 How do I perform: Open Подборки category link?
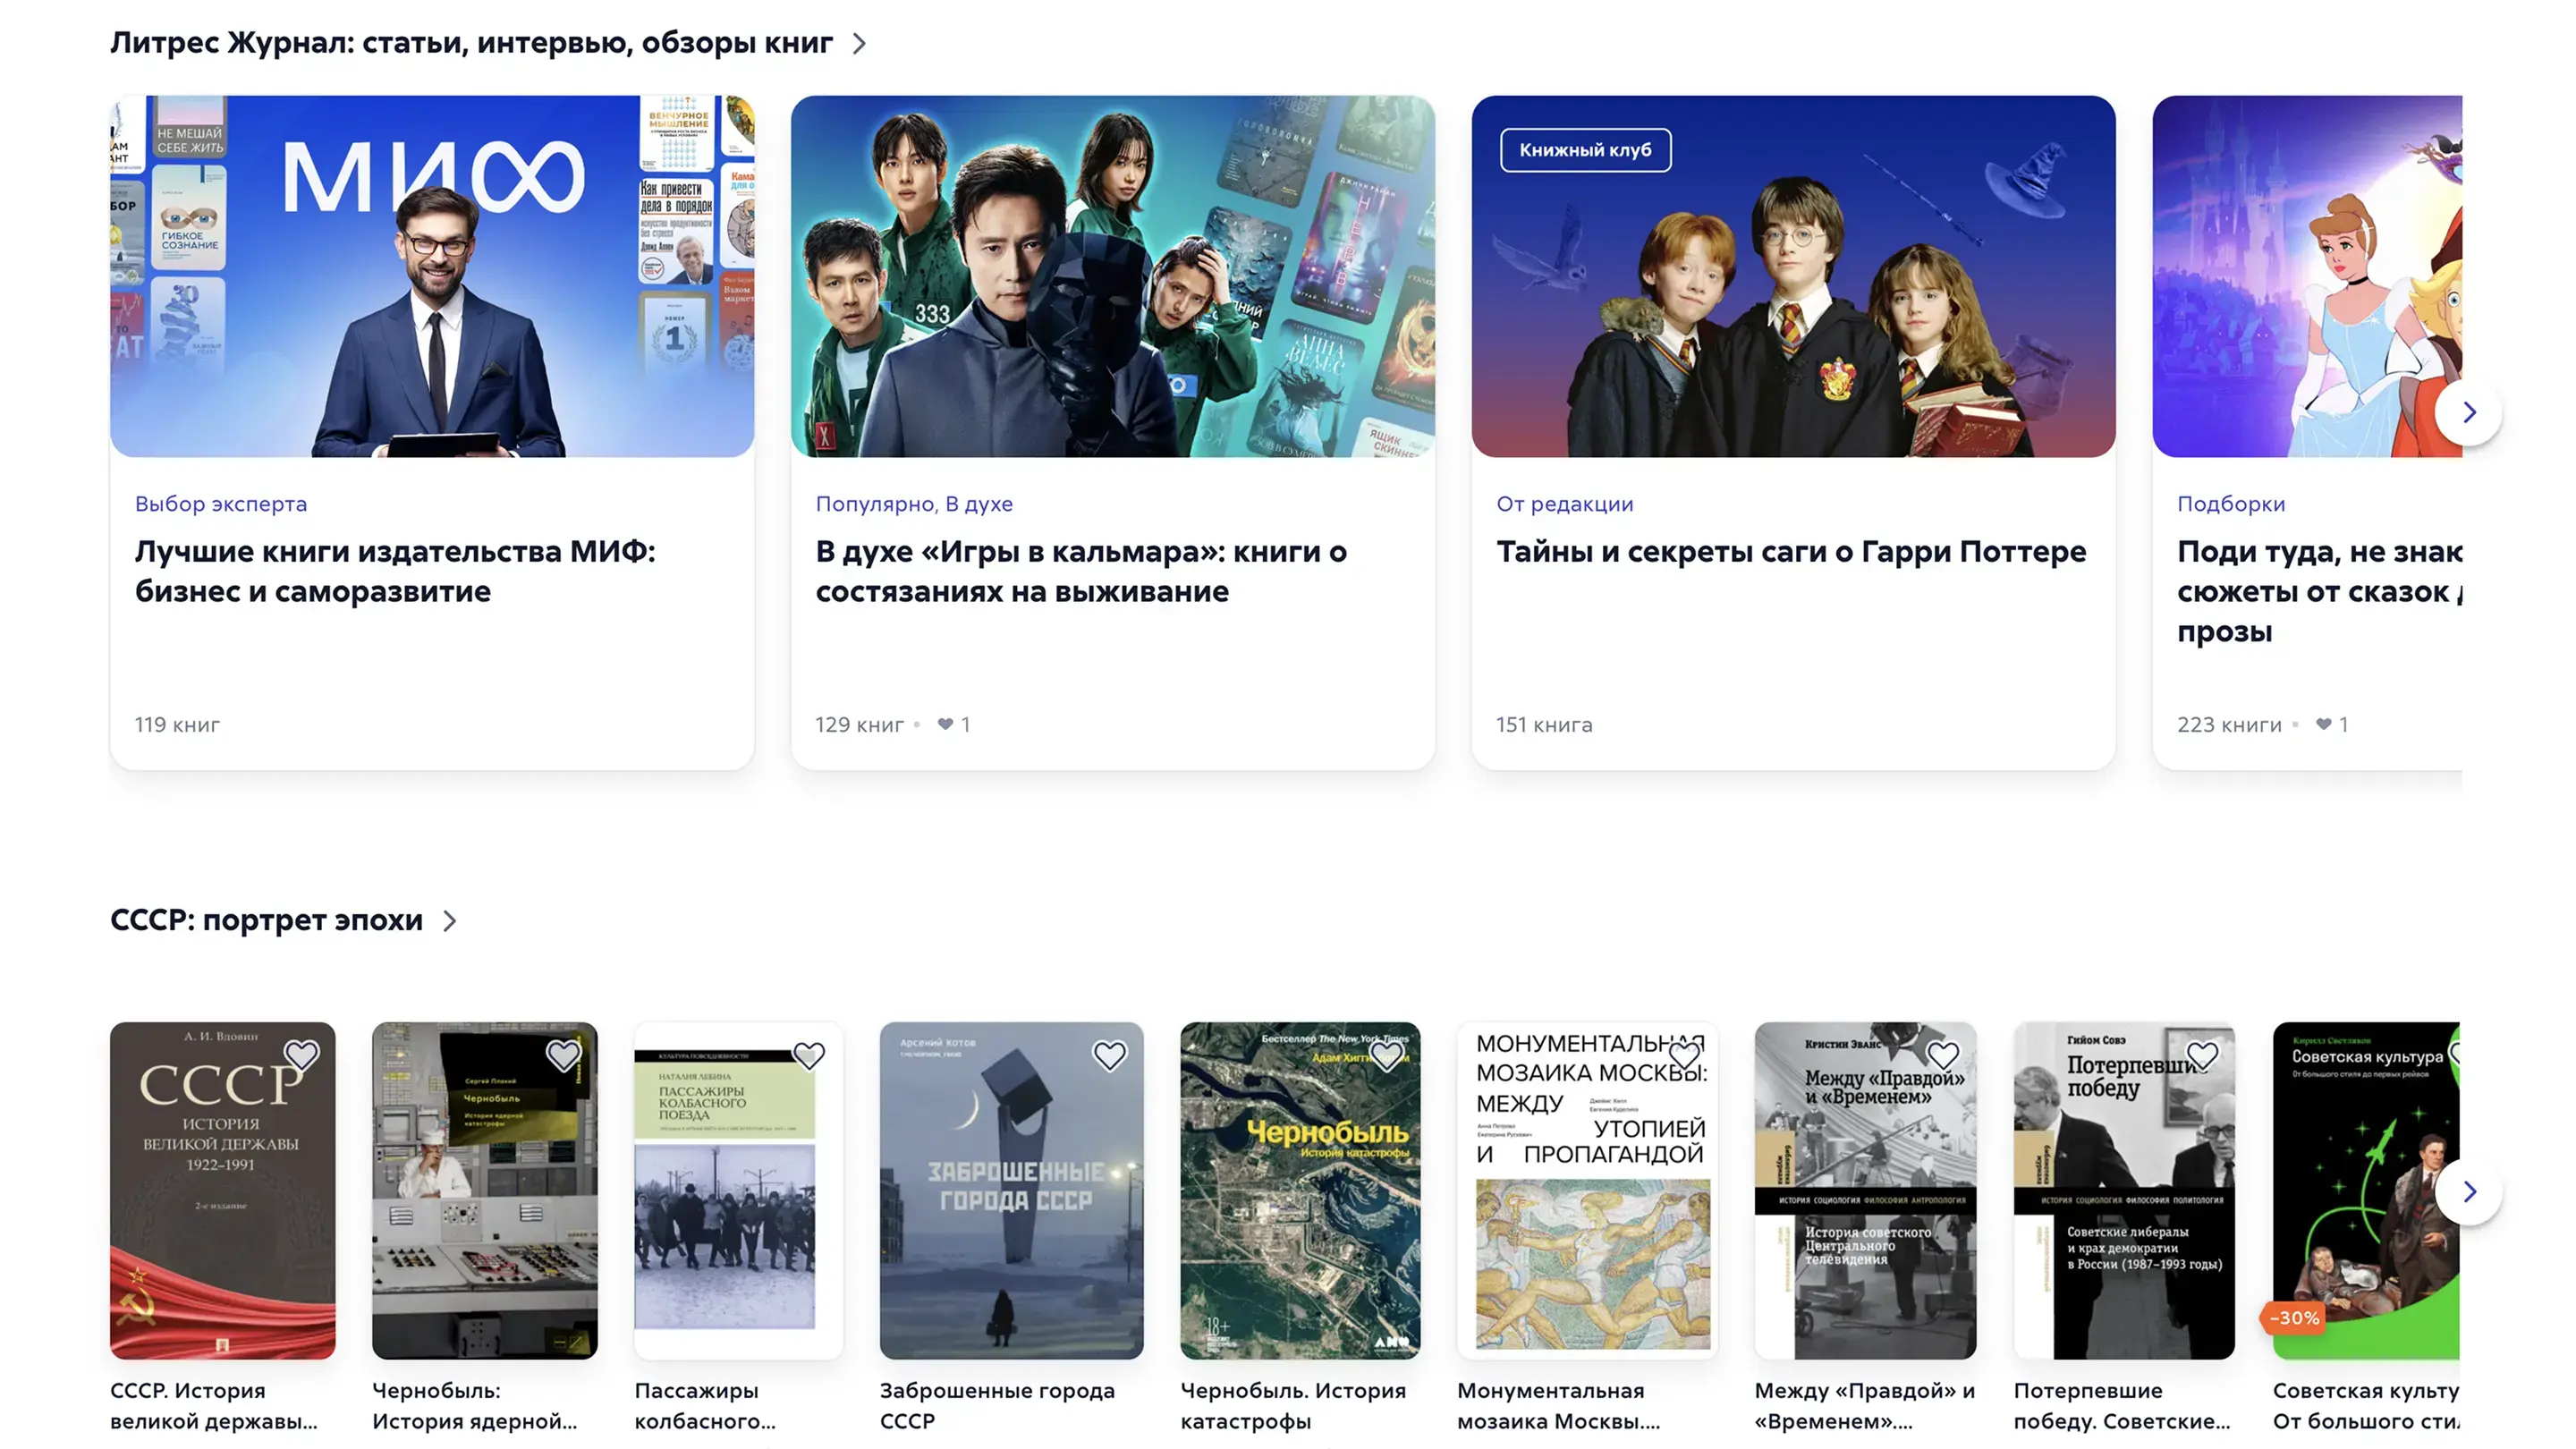[2230, 504]
